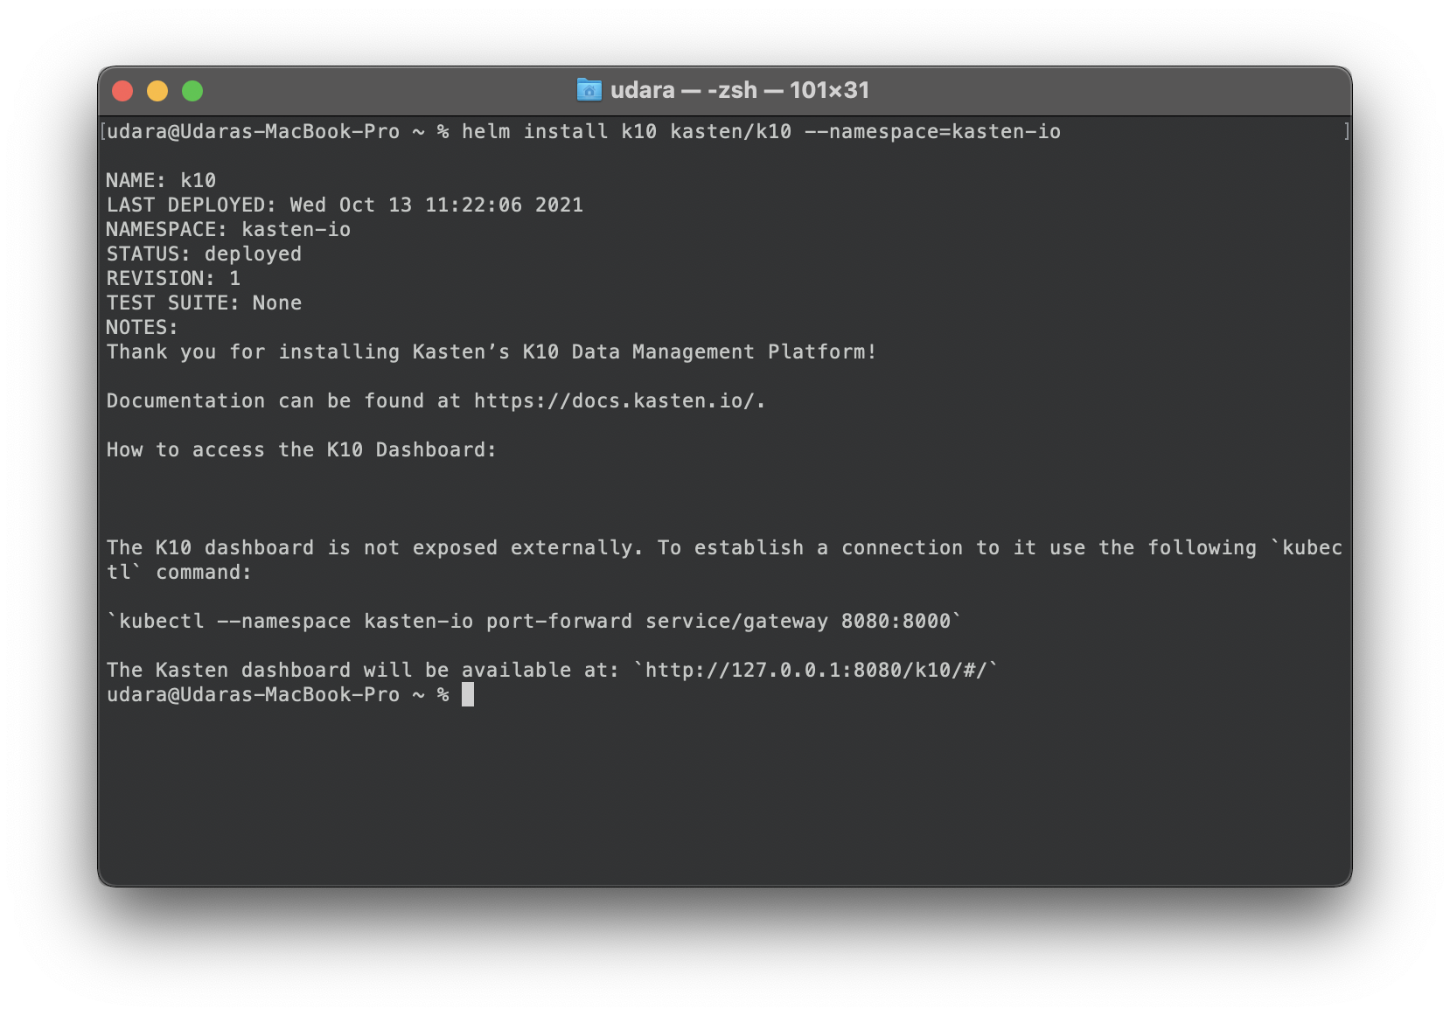Click the blue home folder icon in title bar
Image resolution: width=1450 pixels, height=1016 pixels.
[x=589, y=90]
